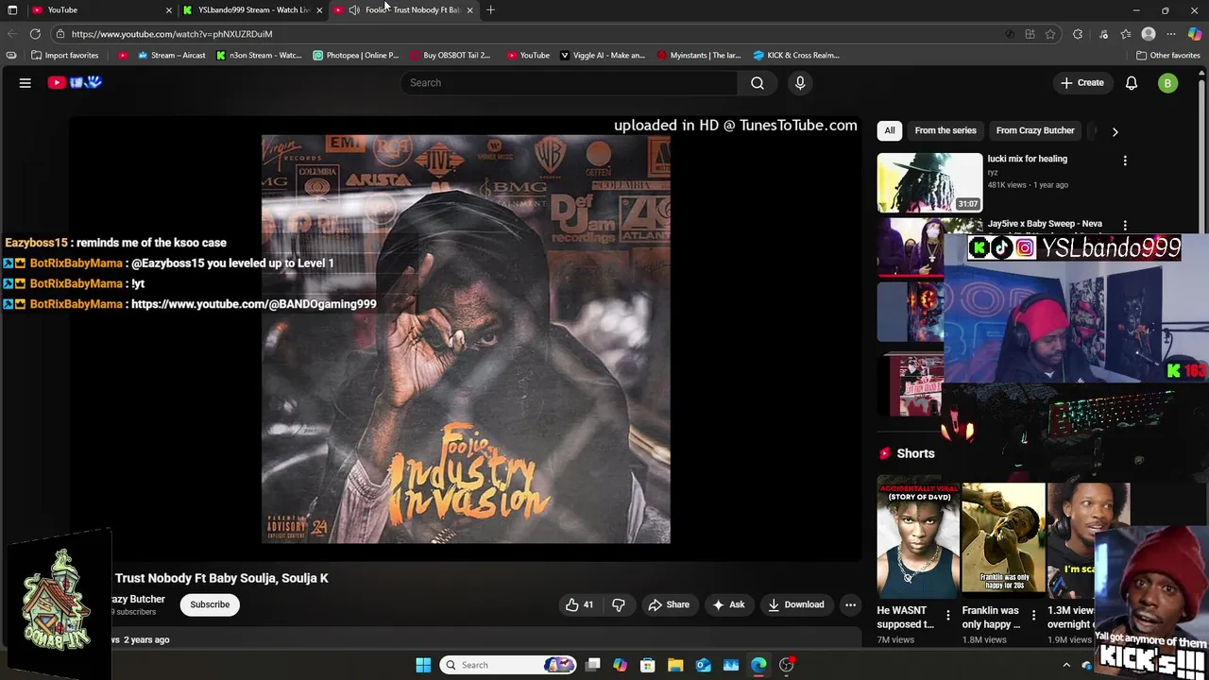This screenshot has height=680, width=1209.
Task: Open the Copilot sidebar icon
Action: pyautogui.click(x=1195, y=34)
